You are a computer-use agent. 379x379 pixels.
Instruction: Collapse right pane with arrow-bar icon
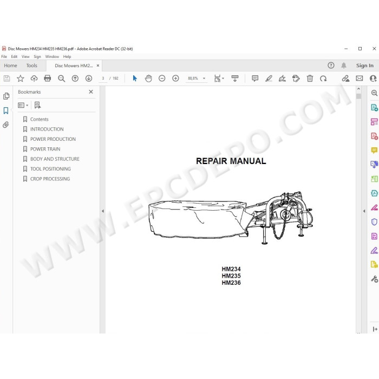[x=375, y=329]
